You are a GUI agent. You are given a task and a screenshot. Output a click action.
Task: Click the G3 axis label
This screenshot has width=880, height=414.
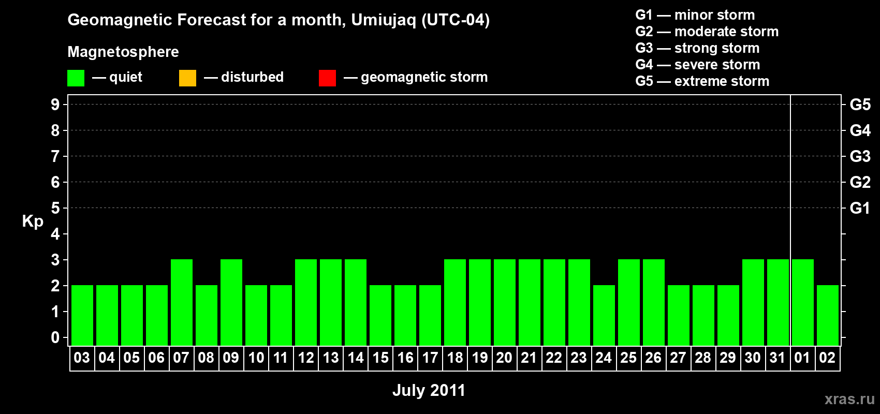tap(860, 156)
